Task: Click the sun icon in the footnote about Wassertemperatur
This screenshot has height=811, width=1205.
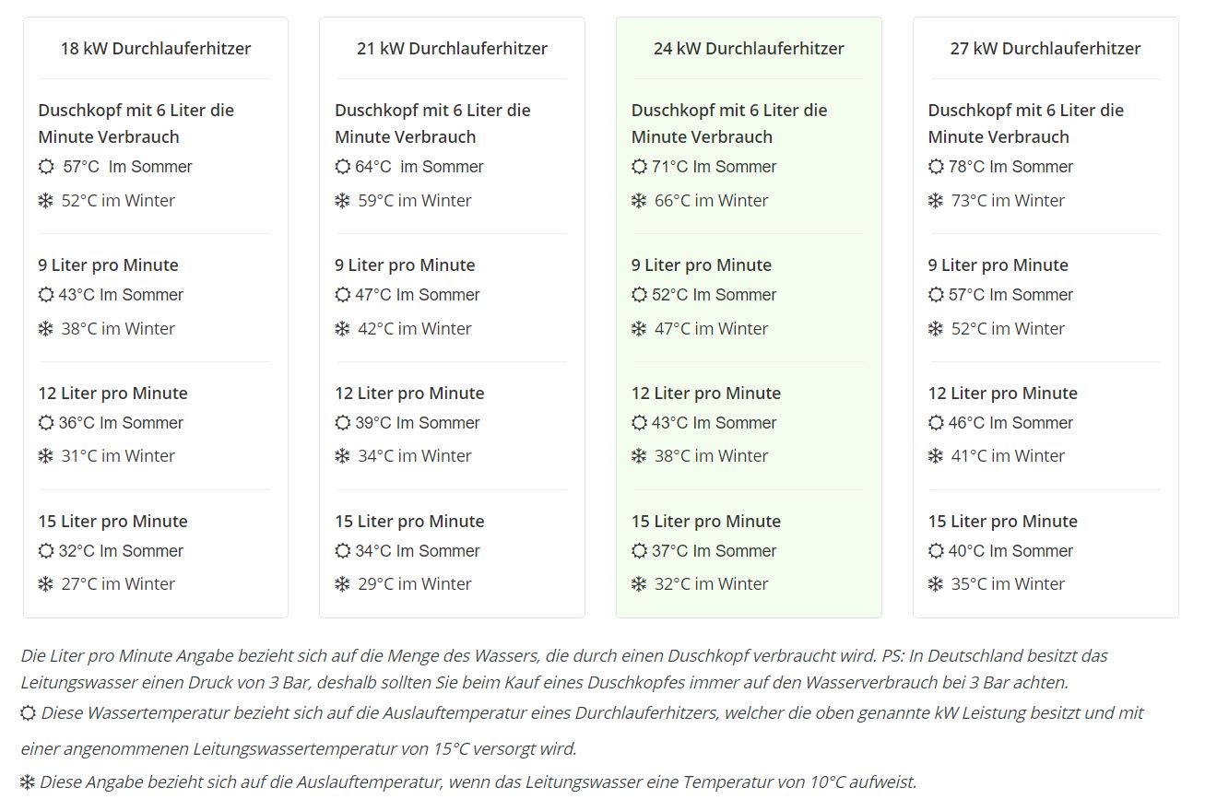Action: (x=28, y=713)
